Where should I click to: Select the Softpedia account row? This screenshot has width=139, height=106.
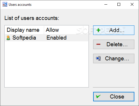(46, 38)
